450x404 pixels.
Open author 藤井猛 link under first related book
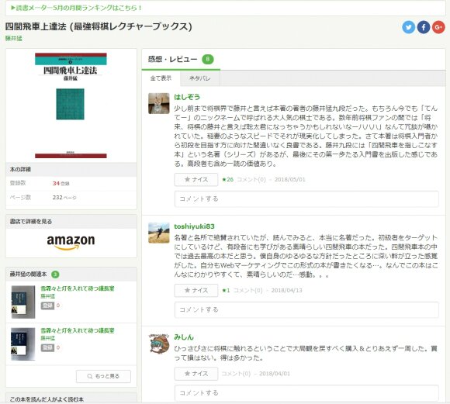click(47, 296)
